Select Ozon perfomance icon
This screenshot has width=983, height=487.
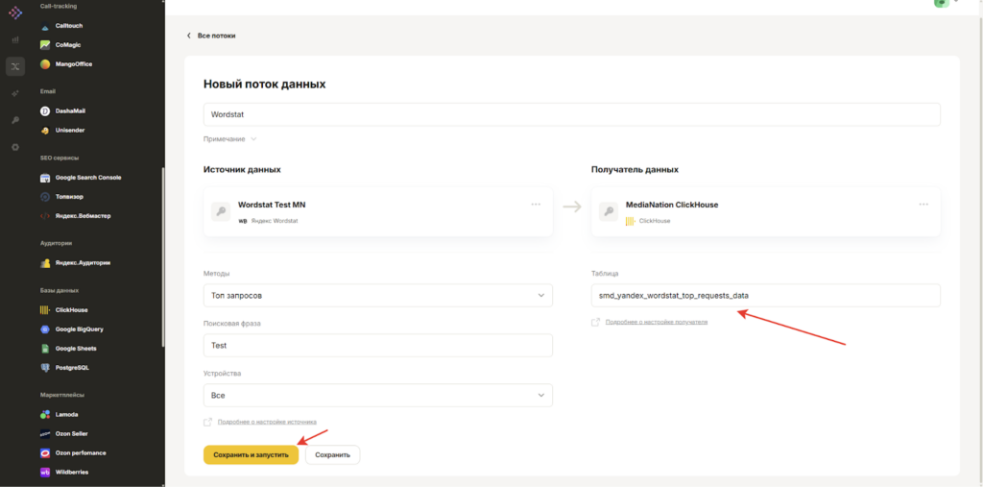click(45, 453)
